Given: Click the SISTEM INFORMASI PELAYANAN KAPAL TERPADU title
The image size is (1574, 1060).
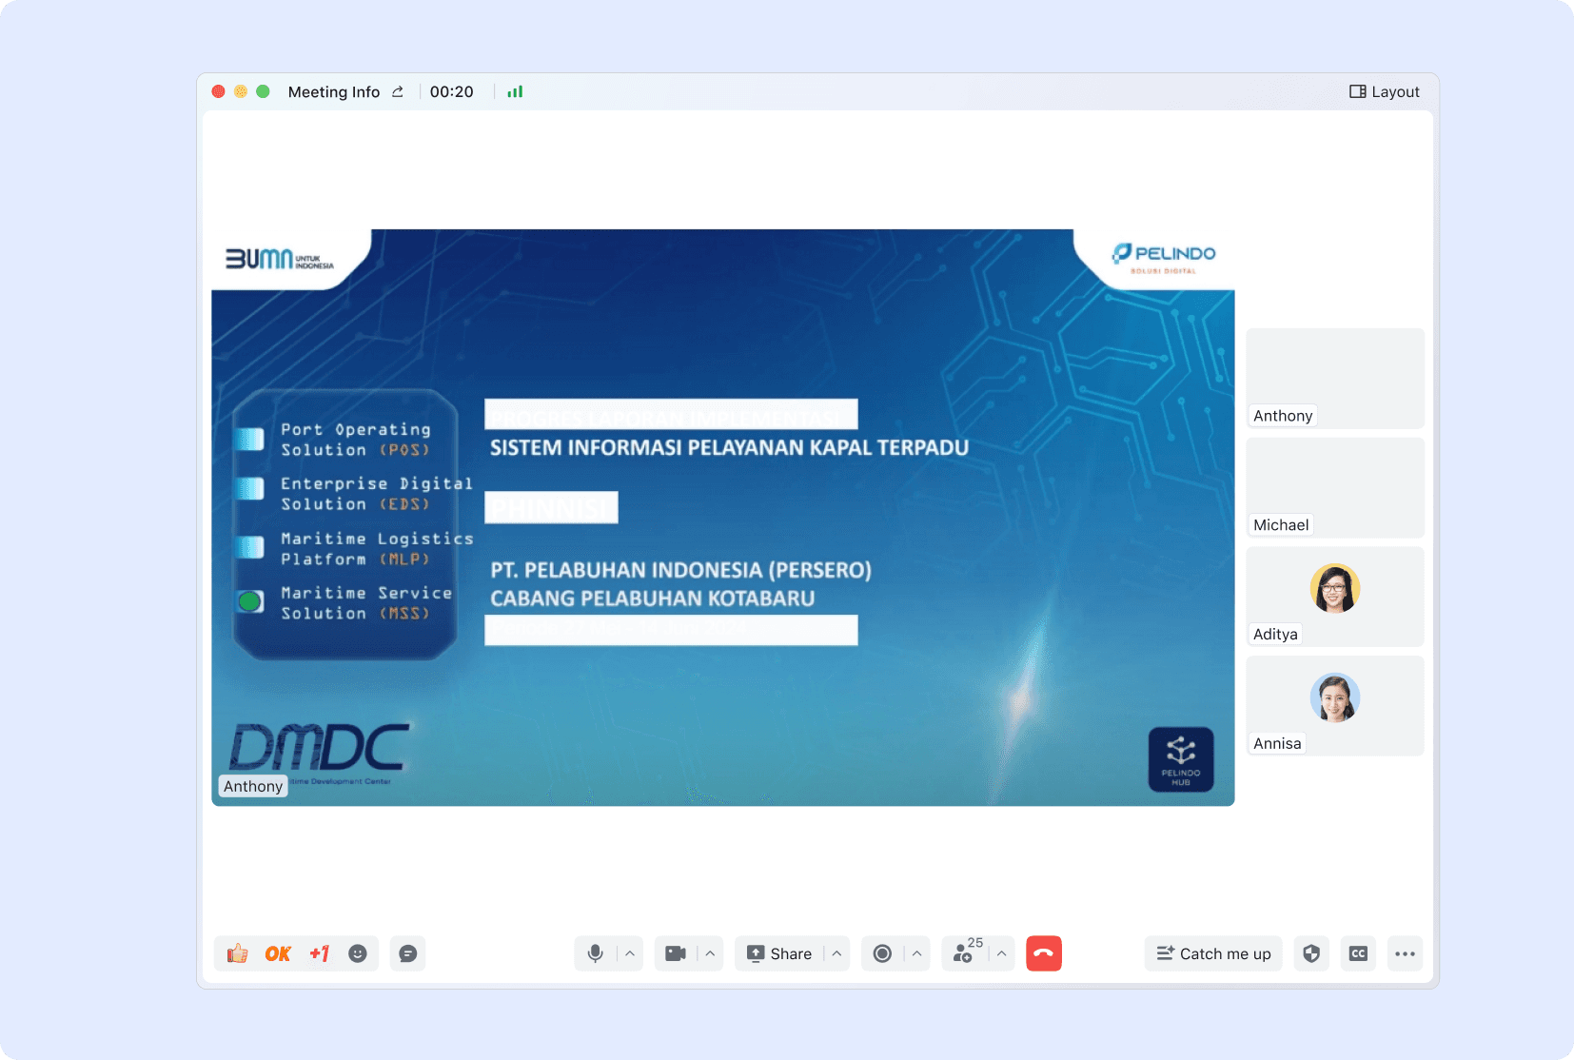Looking at the screenshot, I should pyautogui.click(x=729, y=448).
